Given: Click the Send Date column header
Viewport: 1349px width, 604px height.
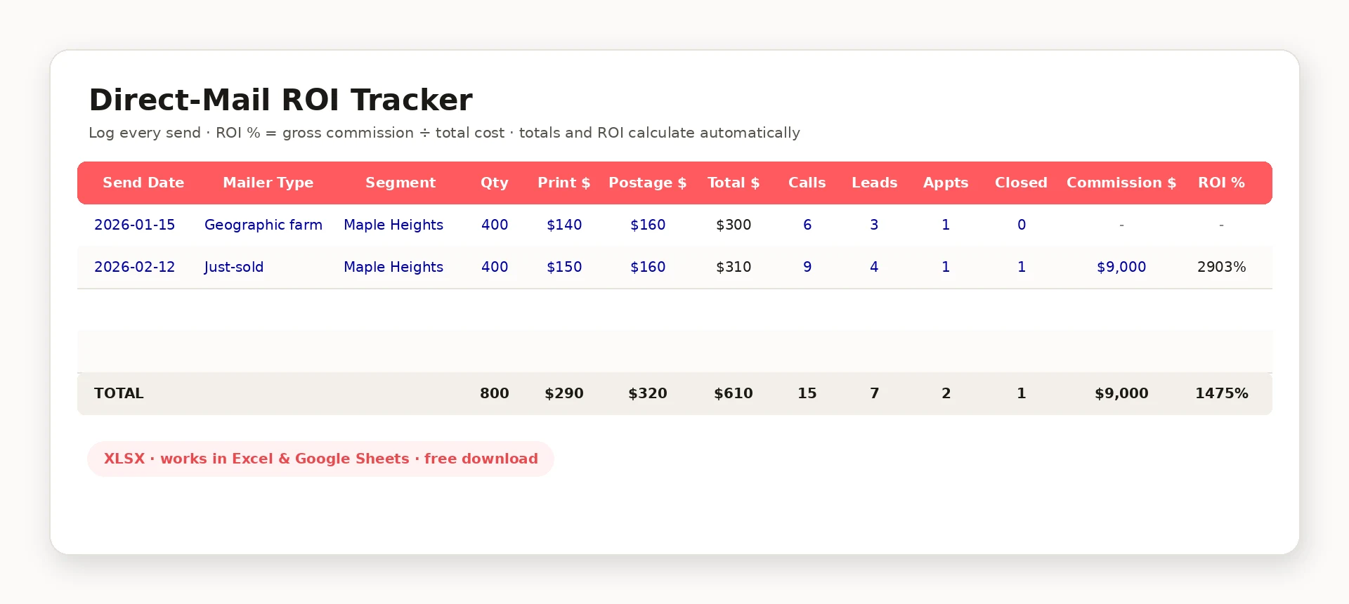Looking at the screenshot, I should tap(143, 183).
